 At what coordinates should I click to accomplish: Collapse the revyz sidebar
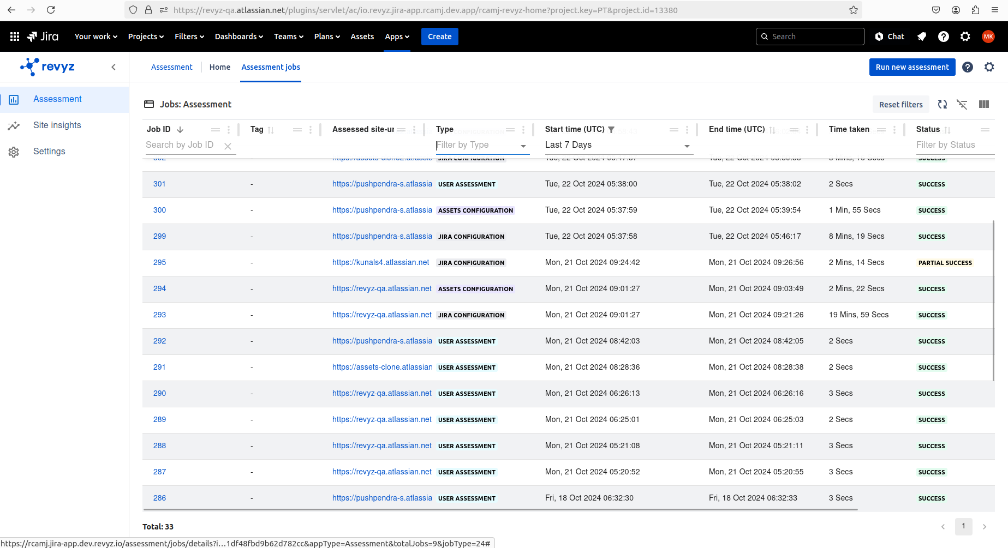point(114,67)
